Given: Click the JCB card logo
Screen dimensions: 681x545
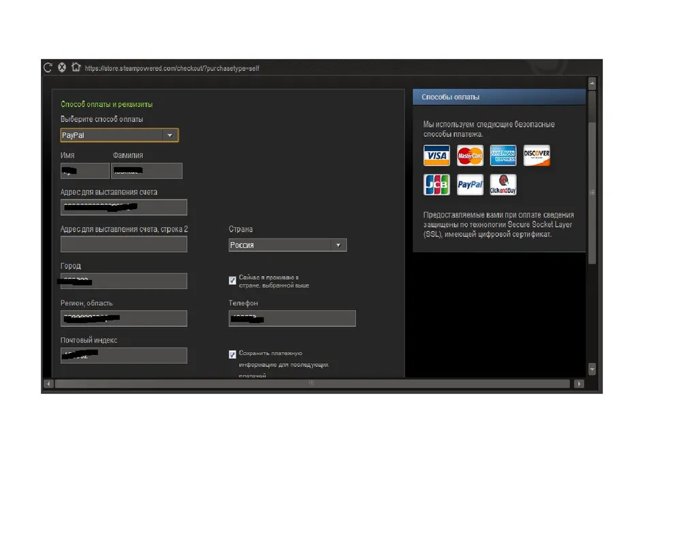Looking at the screenshot, I should [437, 185].
